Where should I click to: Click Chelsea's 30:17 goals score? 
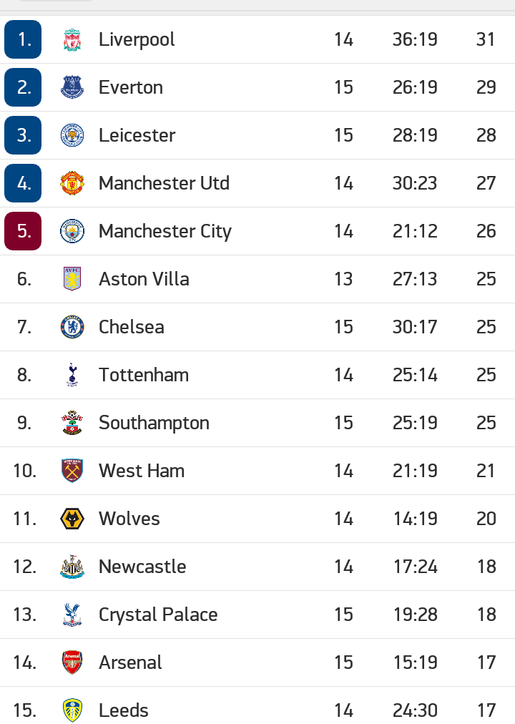(x=415, y=327)
